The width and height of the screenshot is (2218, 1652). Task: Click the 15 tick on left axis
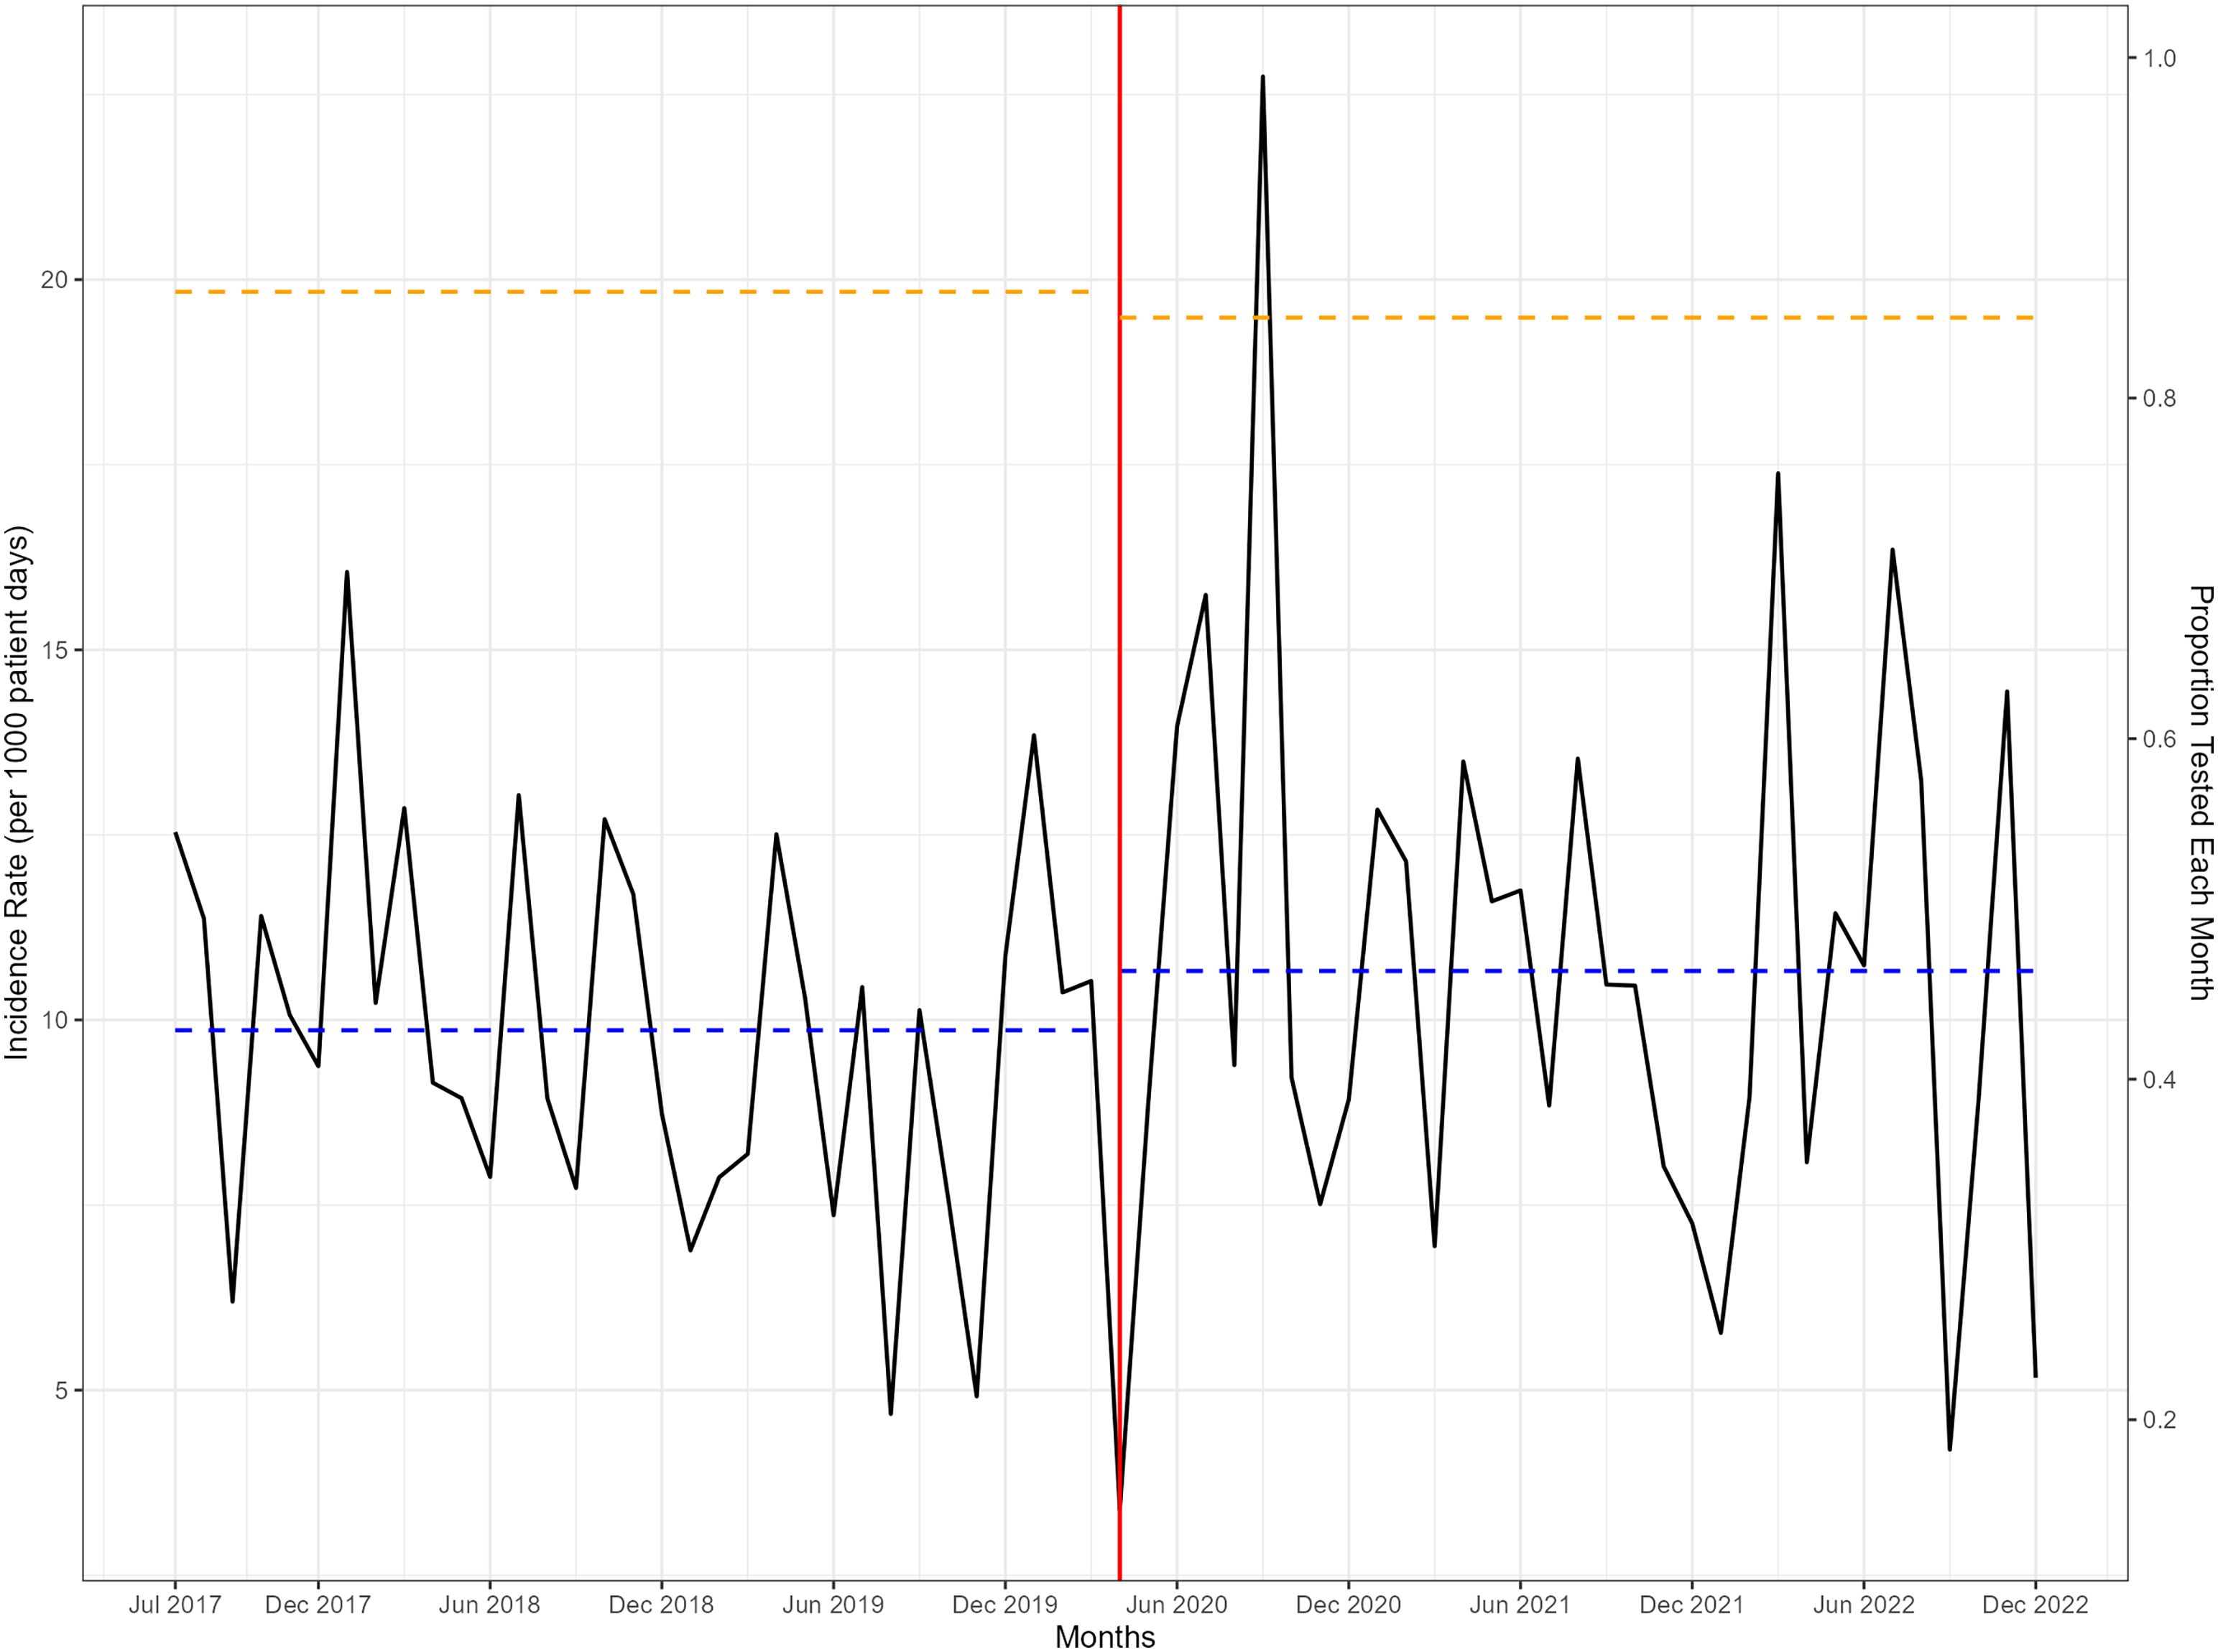54,650
